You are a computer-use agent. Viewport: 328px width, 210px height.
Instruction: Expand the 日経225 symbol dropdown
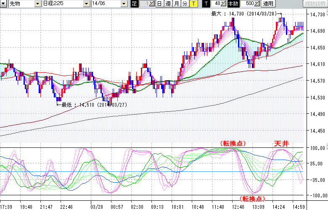coord(87,4)
